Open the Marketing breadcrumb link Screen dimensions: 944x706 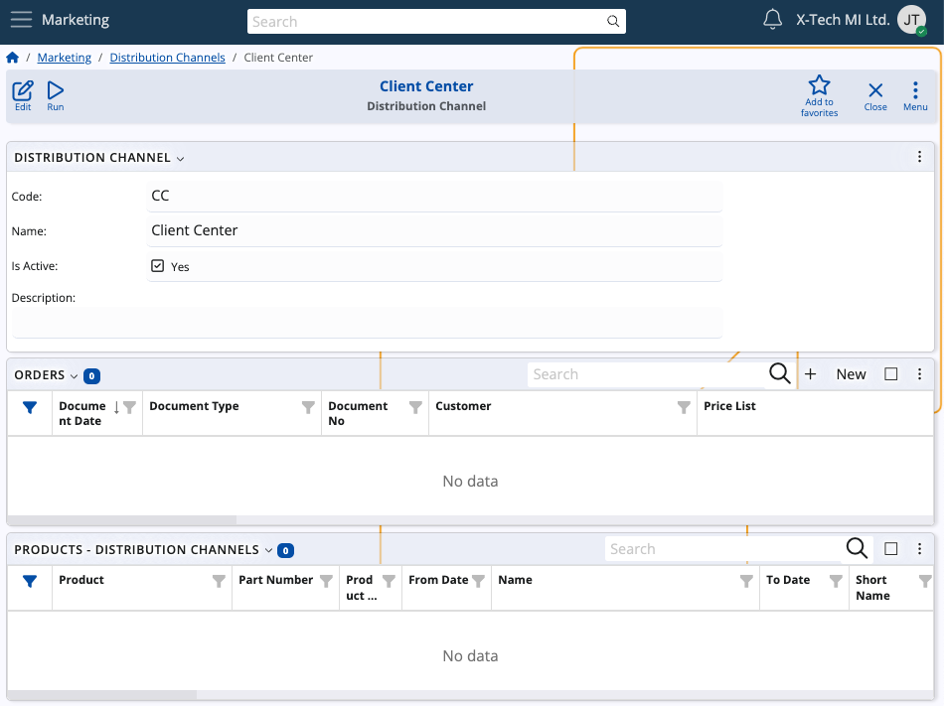pyautogui.click(x=65, y=58)
